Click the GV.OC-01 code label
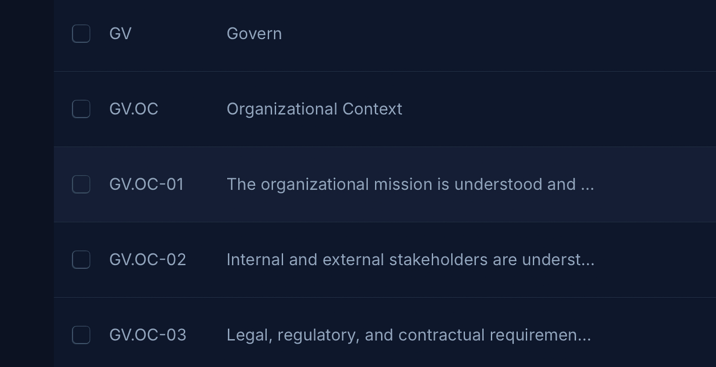This screenshot has width=716, height=367. [146, 184]
